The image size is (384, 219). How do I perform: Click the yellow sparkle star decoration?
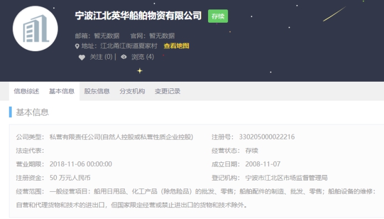(x=140, y=71)
